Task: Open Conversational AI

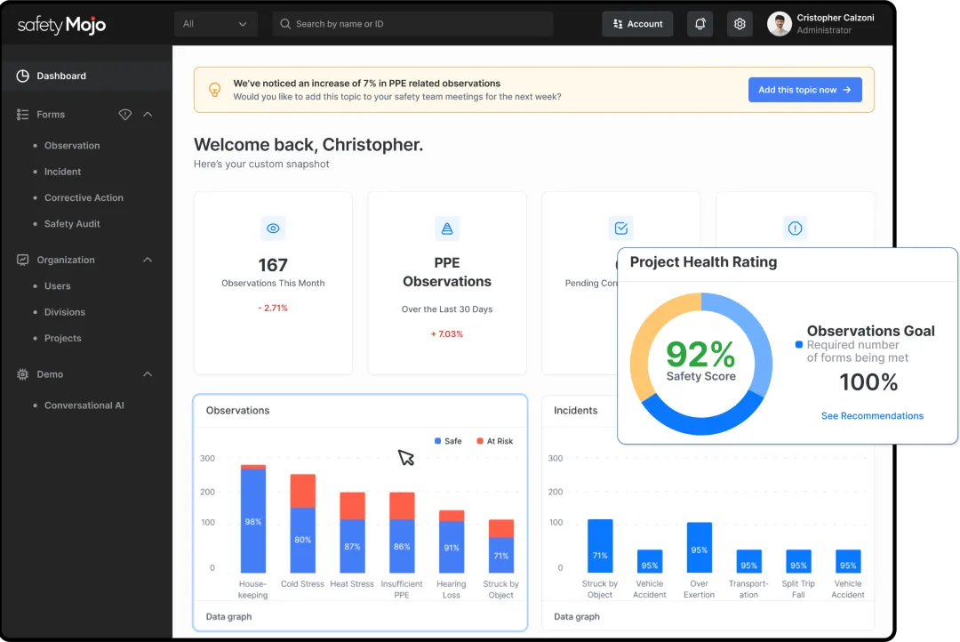Action: click(x=84, y=405)
